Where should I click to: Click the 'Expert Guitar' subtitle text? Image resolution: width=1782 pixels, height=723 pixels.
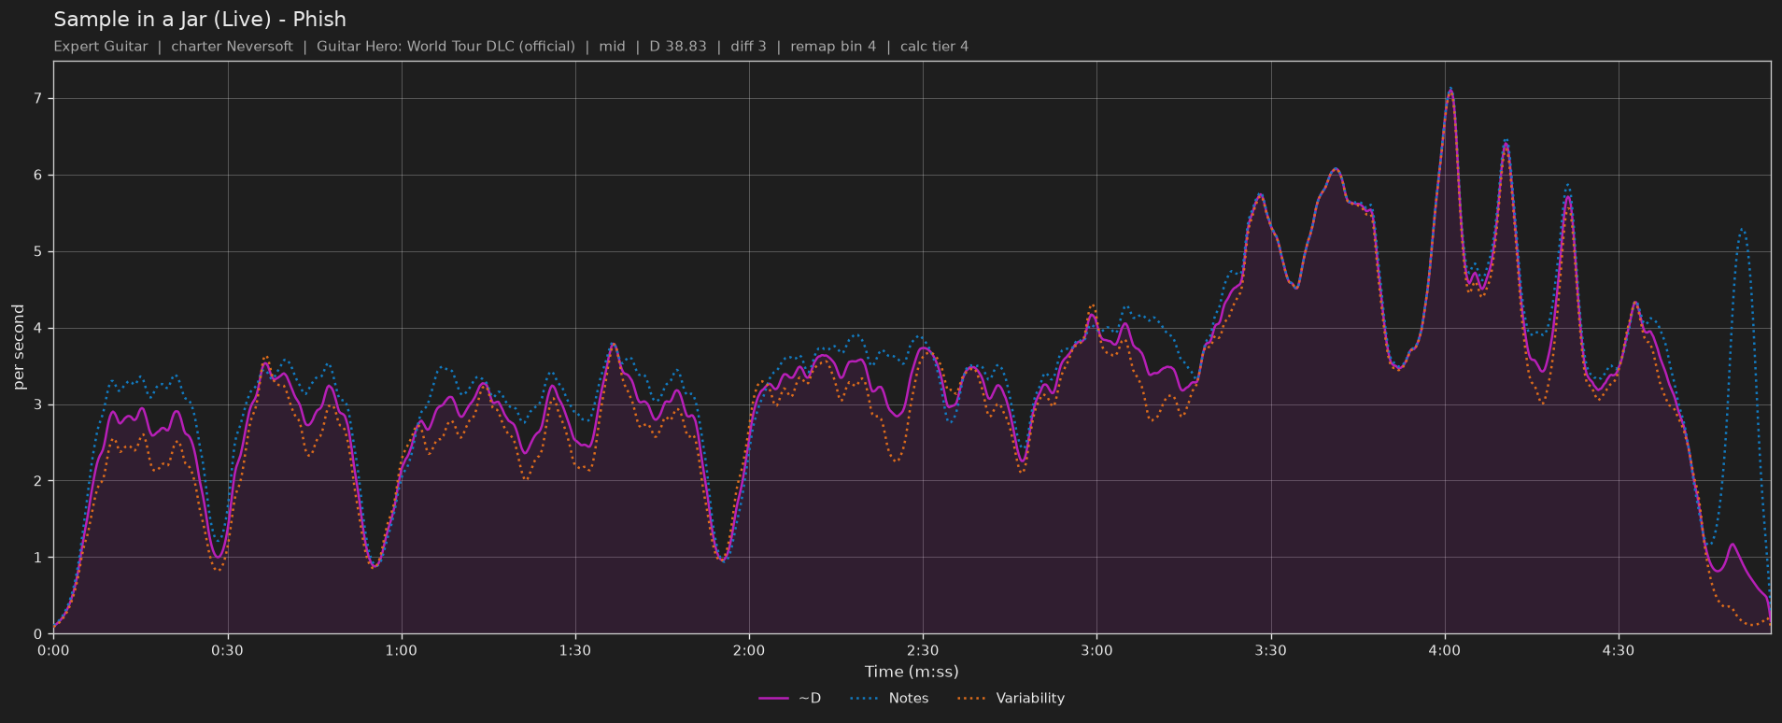(101, 47)
